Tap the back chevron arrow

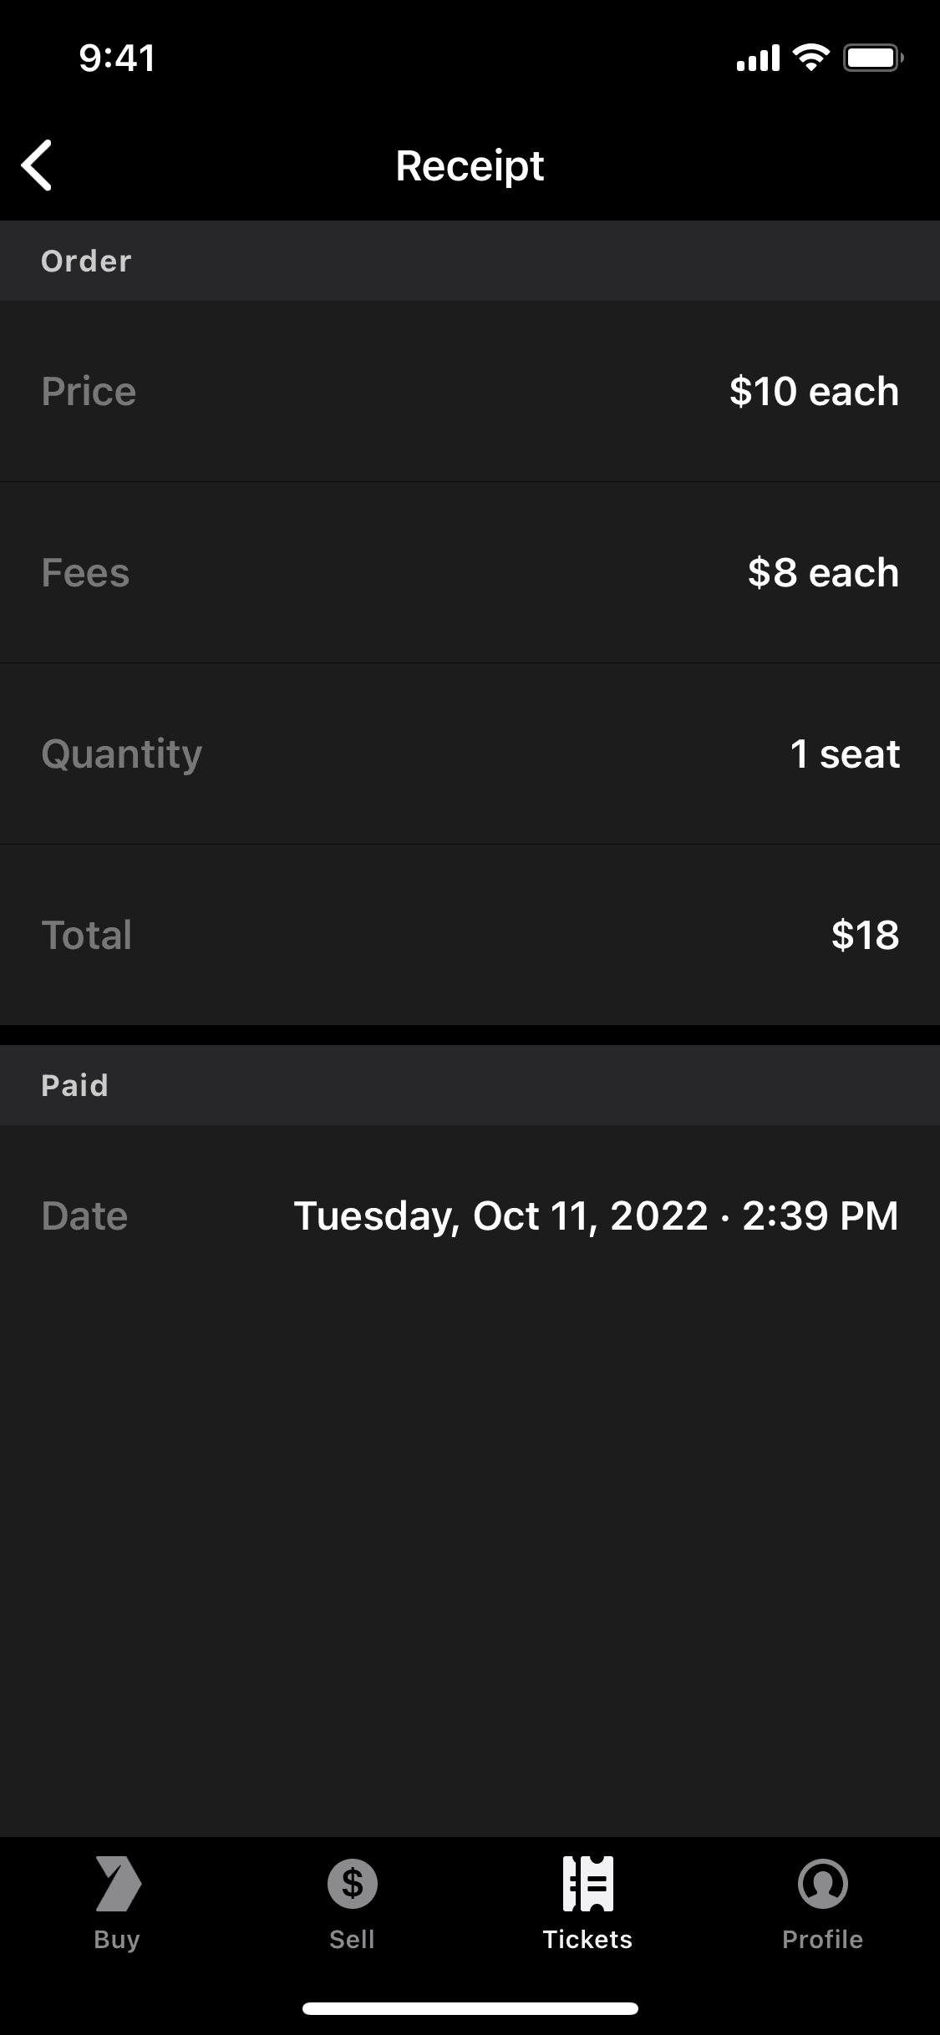click(x=38, y=165)
